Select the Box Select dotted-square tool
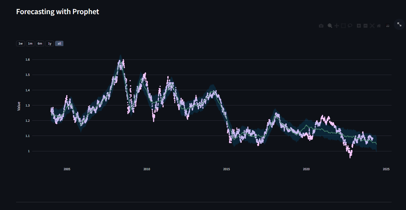Screen dimensions: 406x210 pos(343,26)
